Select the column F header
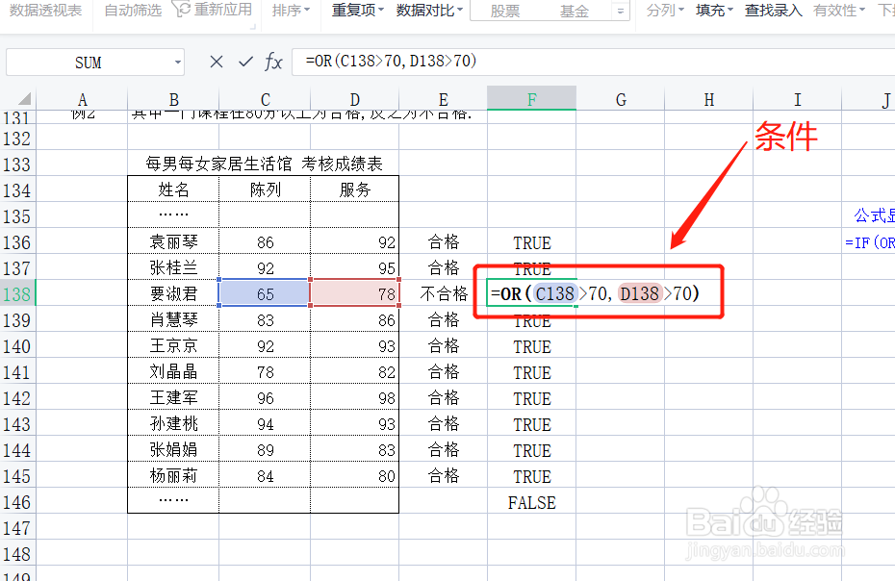The height and width of the screenshot is (581, 895). point(531,98)
